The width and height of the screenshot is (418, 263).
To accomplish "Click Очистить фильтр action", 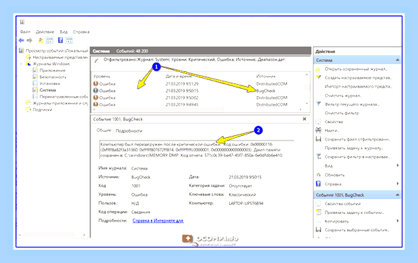I will 342,113.
